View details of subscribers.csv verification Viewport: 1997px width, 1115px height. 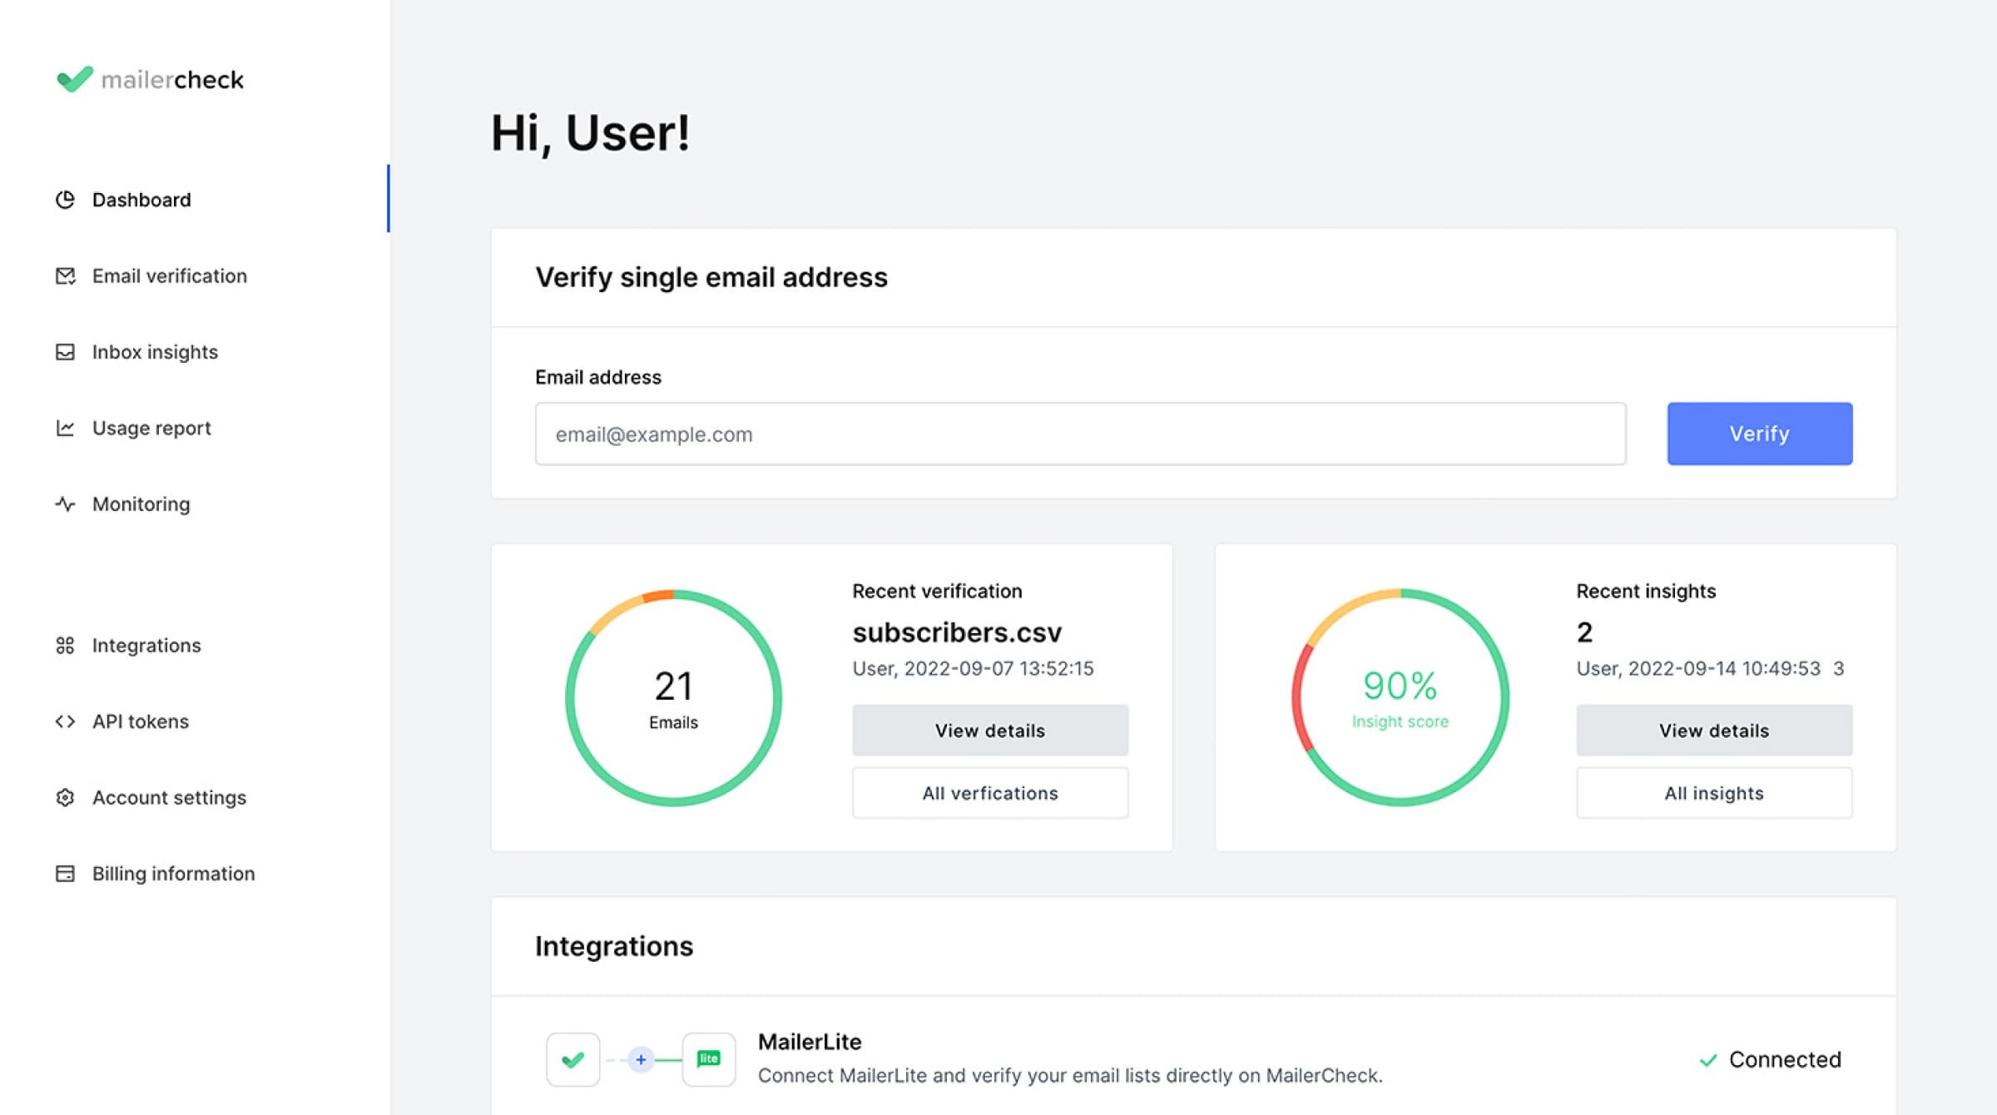990,731
